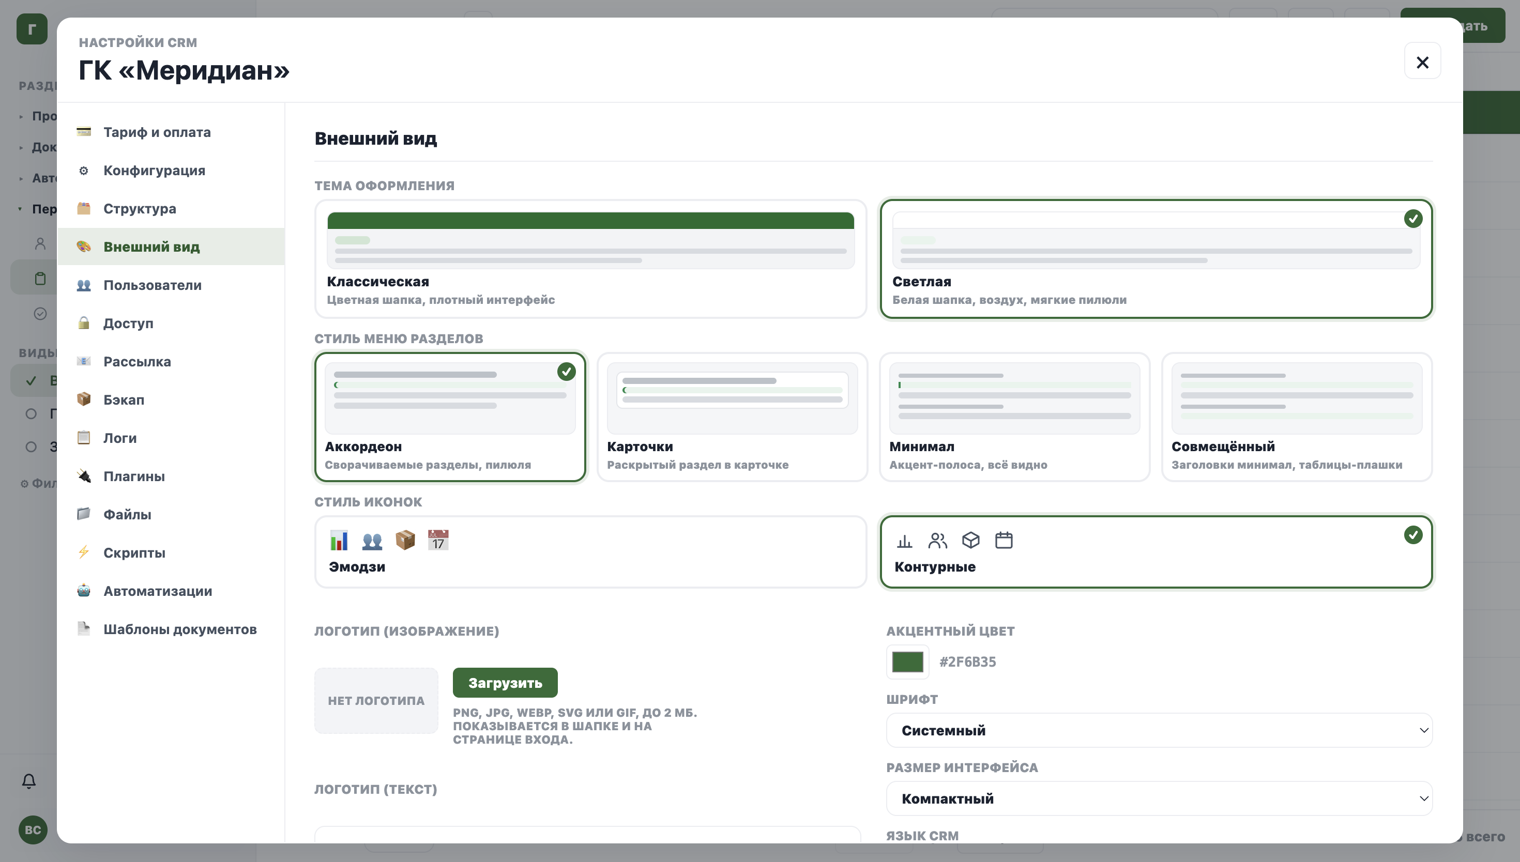Choose the Минимал menu style
Image resolution: width=1520 pixels, height=862 pixels.
(1014, 417)
